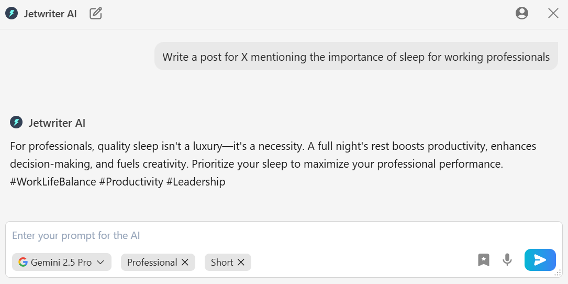Click Jetwriter avatar beside the AI response
Image resolution: width=568 pixels, height=284 pixels.
[16, 123]
